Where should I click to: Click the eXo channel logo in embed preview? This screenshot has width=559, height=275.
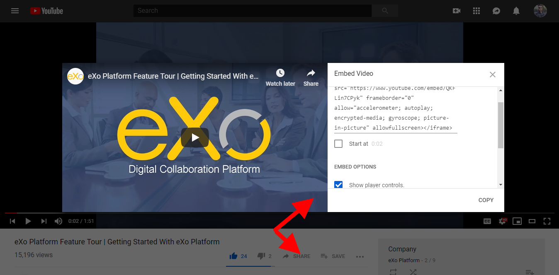75,76
